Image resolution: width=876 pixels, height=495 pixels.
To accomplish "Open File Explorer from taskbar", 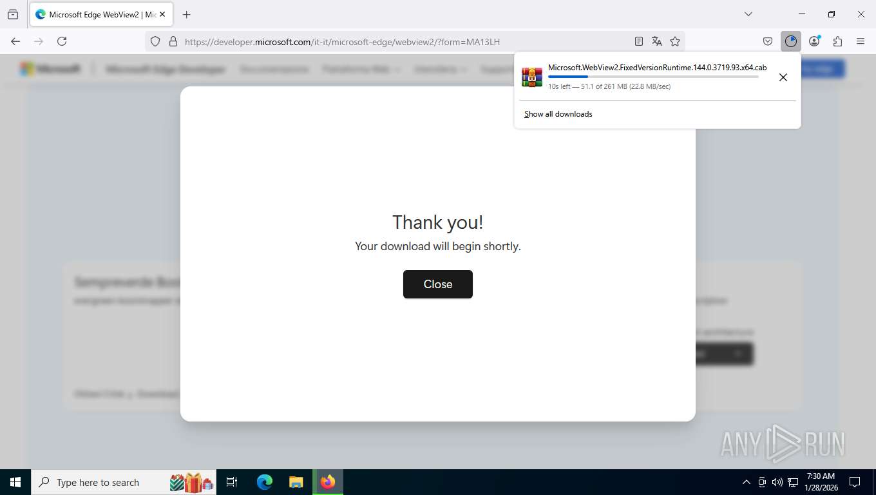I will point(296,482).
